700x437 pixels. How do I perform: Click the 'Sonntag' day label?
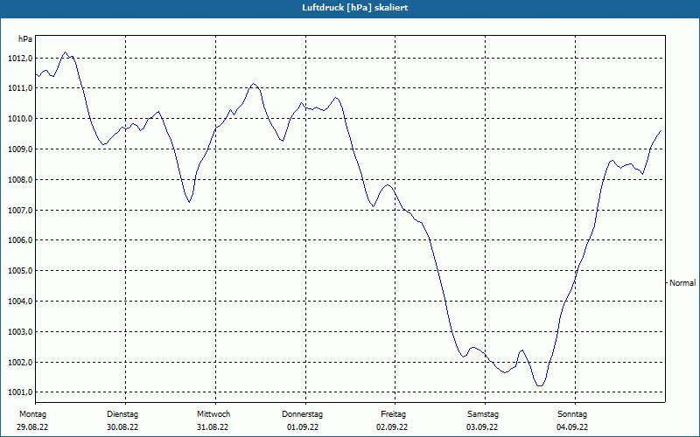click(x=572, y=414)
